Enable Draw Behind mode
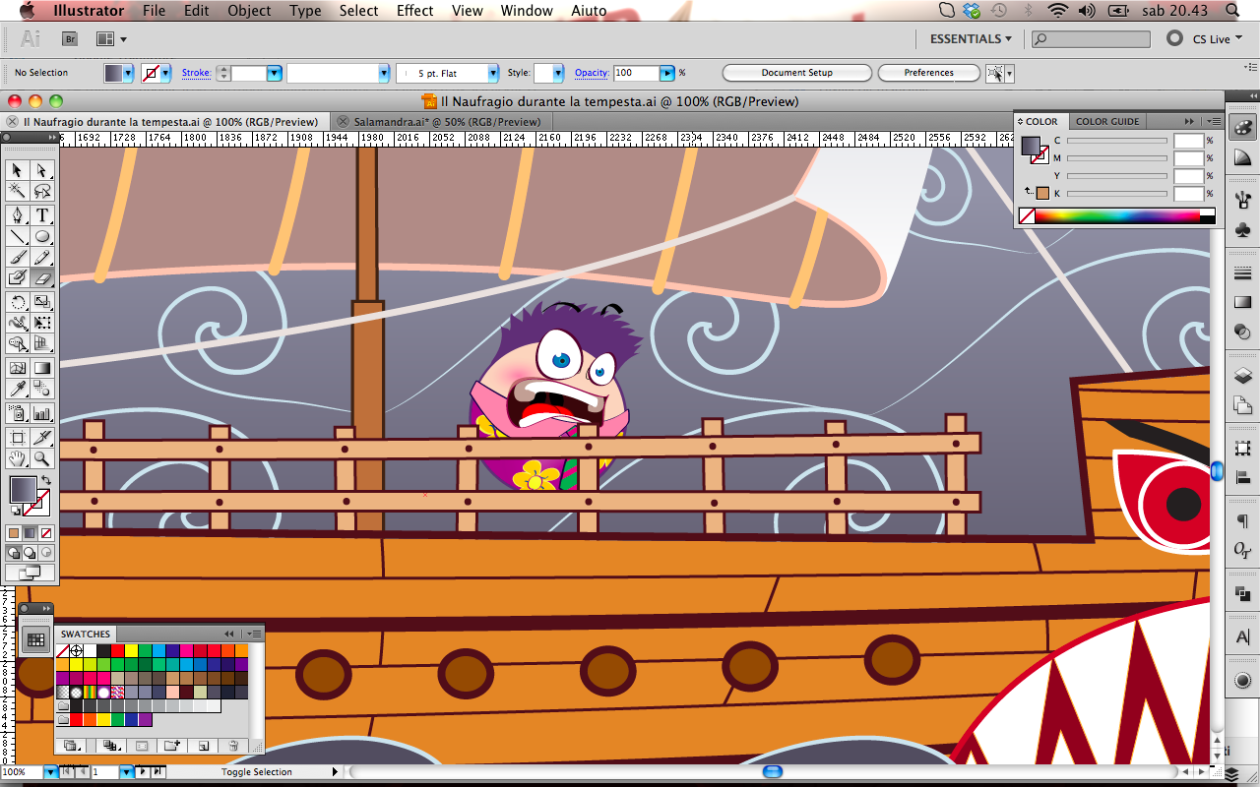Viewport: 1260px width, 787px height. click(30, 553)
